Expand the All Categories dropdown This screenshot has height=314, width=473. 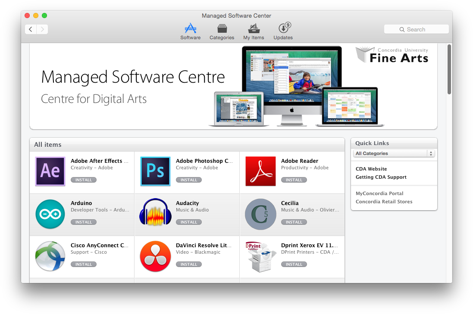pyautogui.click(x=394, y=153)
